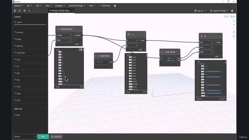Click the orbit icon below Pan on canvas

click(234, 36)
